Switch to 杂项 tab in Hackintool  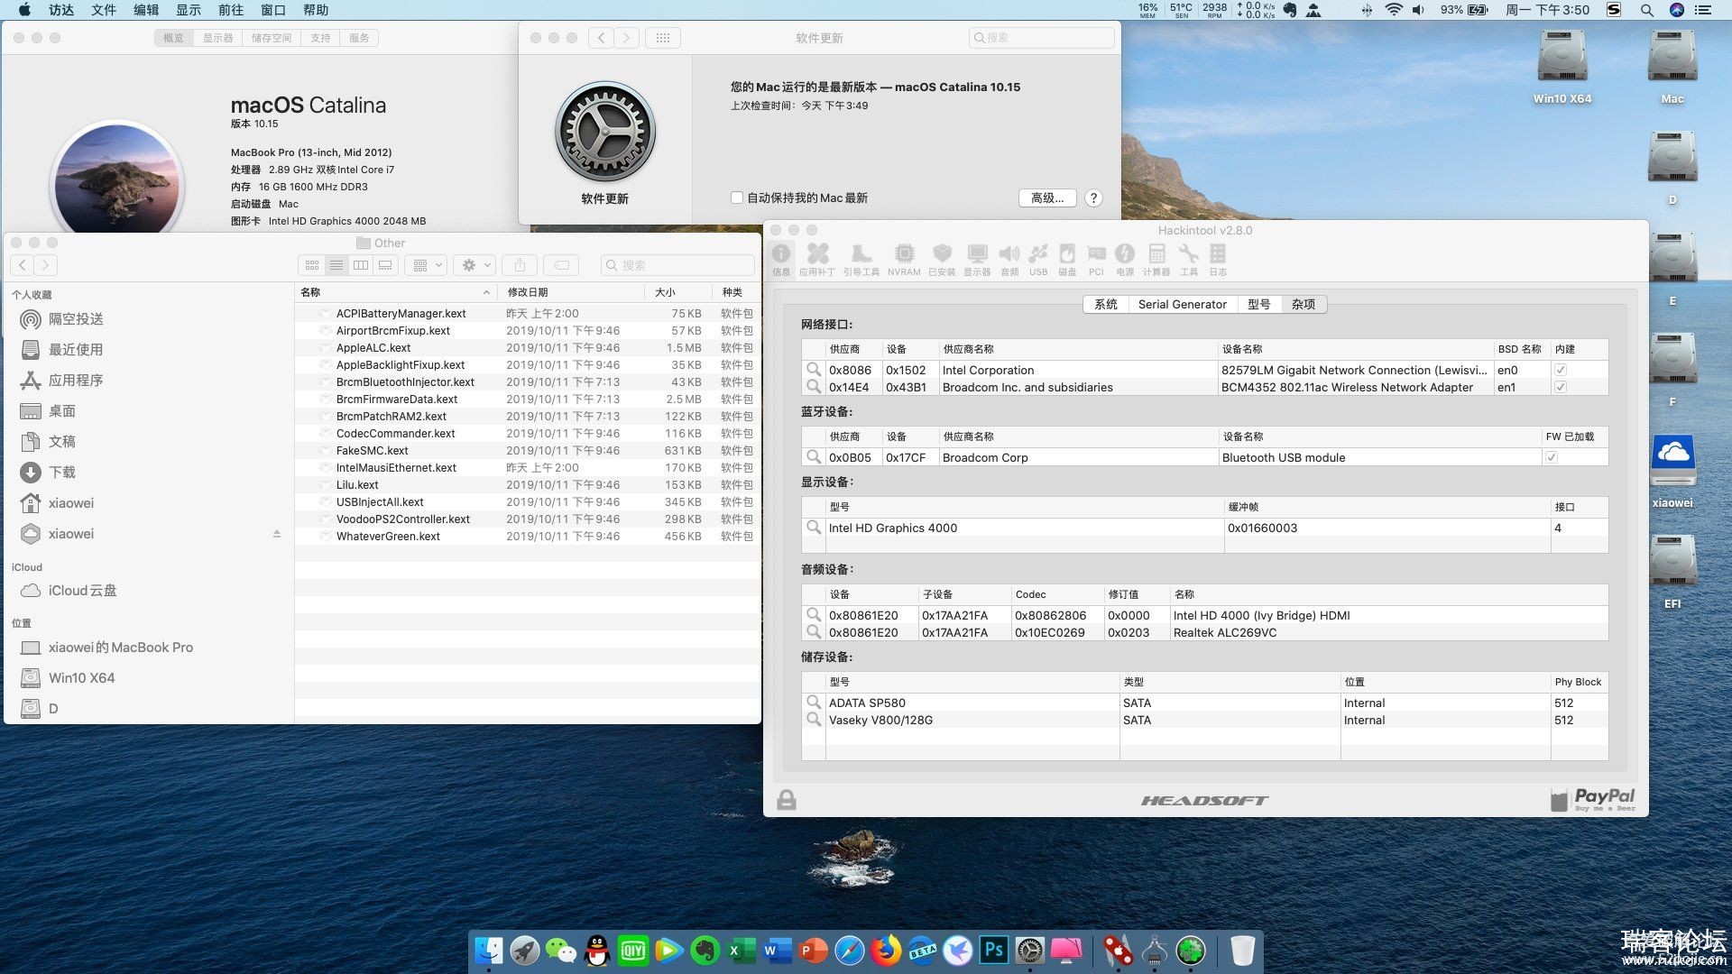click(x=1304, y=304)
